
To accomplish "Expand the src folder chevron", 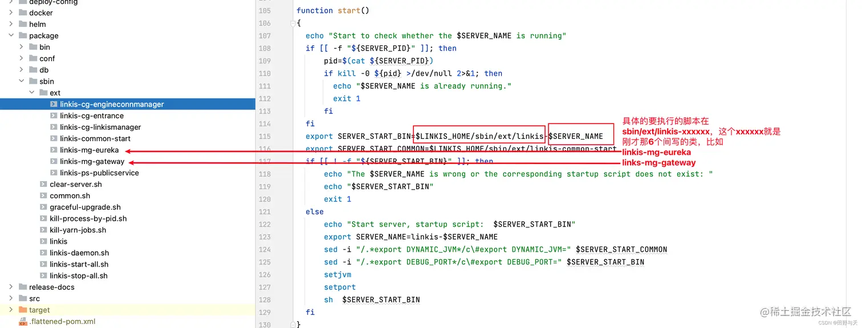I will pyautogui.click(x=11, y=298).
